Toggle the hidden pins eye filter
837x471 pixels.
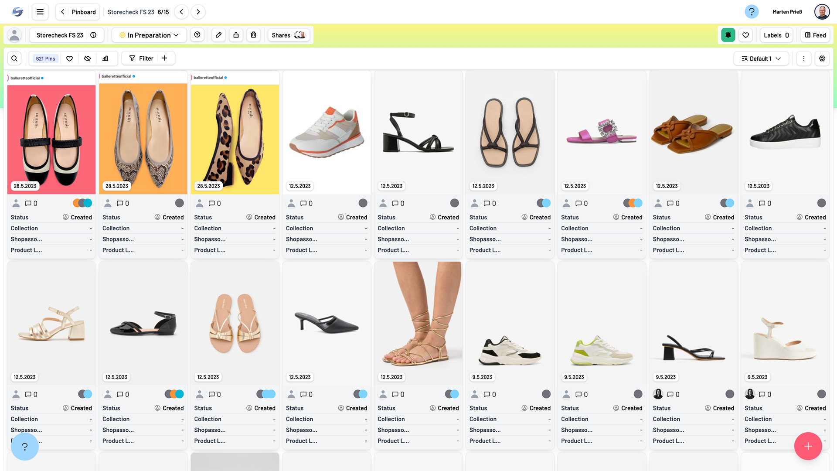[87, 58]
